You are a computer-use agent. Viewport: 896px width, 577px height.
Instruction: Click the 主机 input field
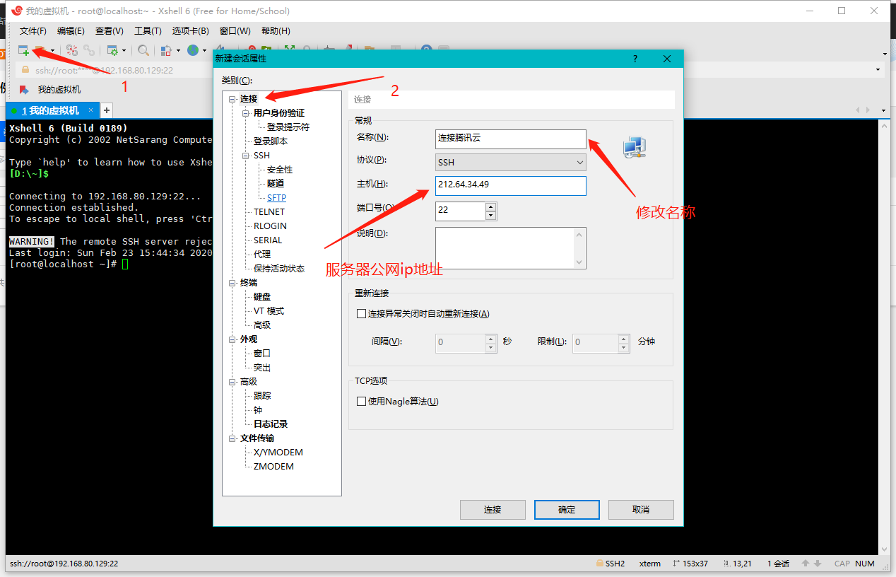tap(511, 185)
